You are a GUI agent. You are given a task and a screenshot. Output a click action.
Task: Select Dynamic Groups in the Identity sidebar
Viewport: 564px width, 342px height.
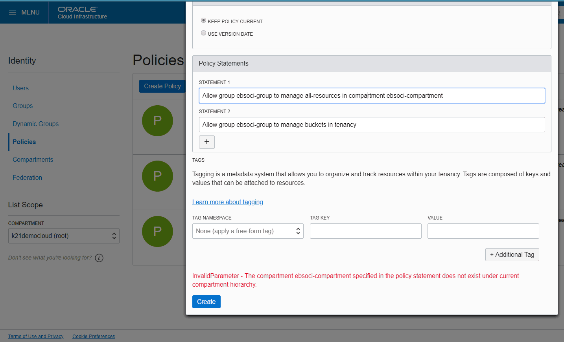(x=35, y=123)
